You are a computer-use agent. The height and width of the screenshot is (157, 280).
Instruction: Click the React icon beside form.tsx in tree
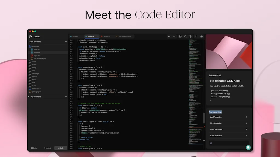(x=32, y=50)
